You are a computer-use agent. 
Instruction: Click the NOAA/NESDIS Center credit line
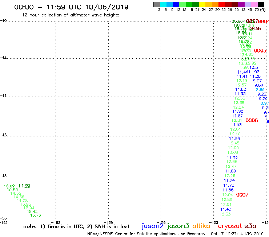(146, 234)
